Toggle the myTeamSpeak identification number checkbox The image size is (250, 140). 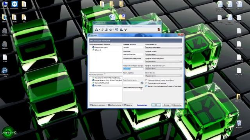146,86
